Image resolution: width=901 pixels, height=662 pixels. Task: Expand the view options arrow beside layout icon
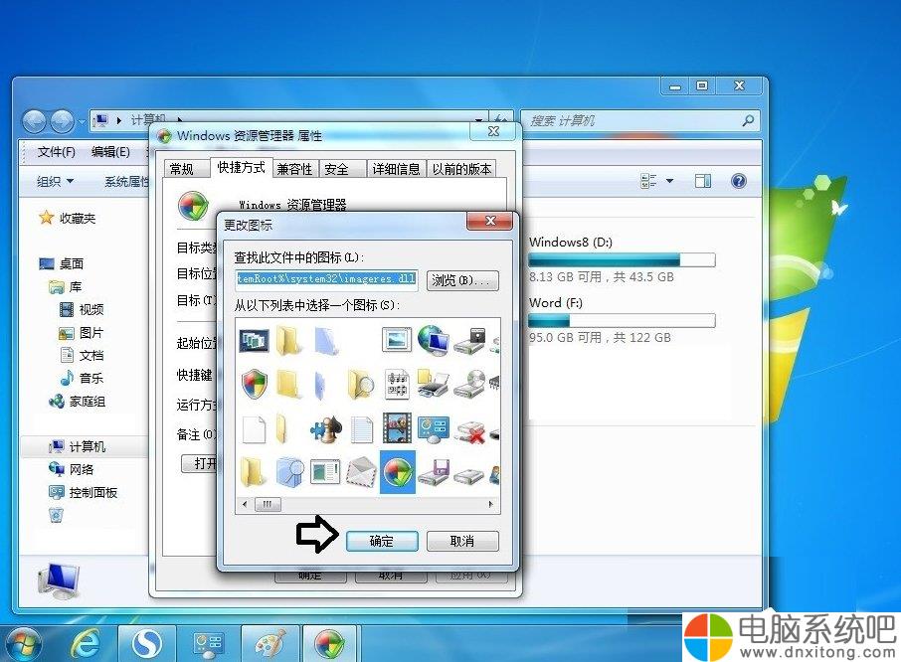tap(669, 182)
